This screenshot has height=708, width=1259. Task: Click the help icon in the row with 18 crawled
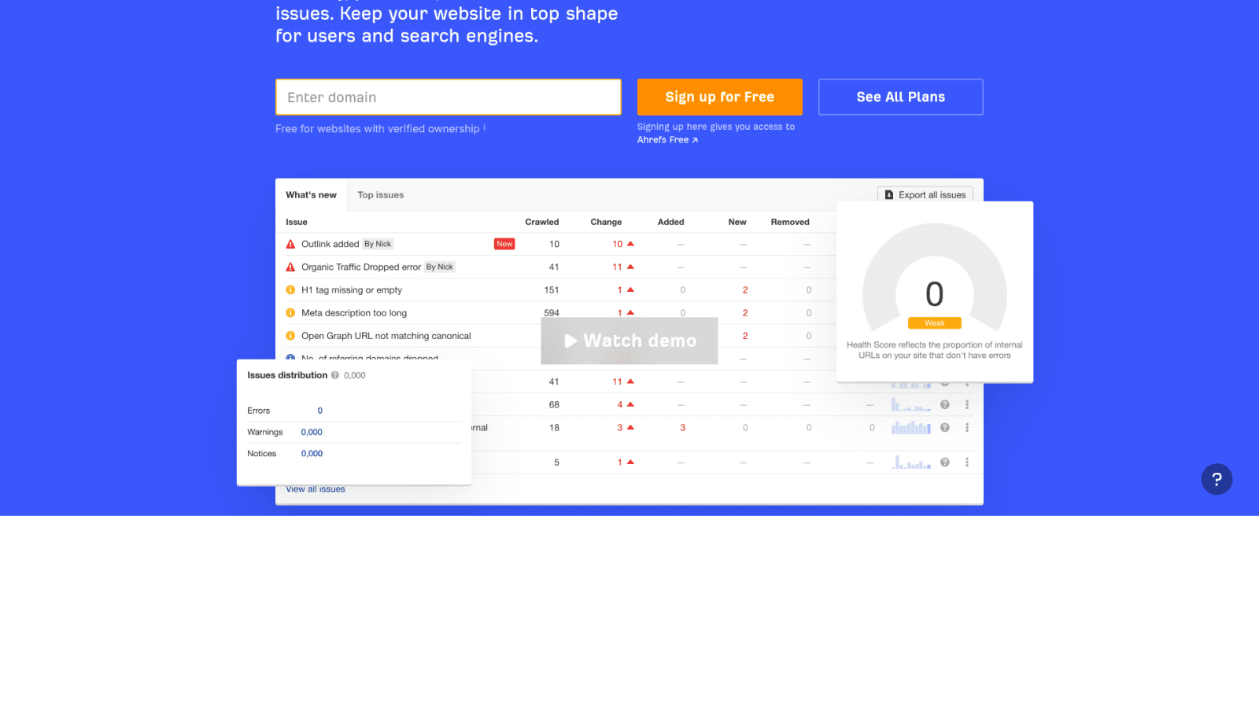click(x=945, y=427)
